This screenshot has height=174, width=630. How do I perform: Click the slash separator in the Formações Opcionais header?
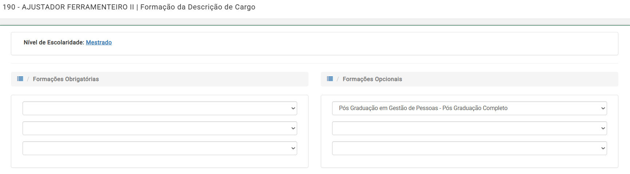338,79
